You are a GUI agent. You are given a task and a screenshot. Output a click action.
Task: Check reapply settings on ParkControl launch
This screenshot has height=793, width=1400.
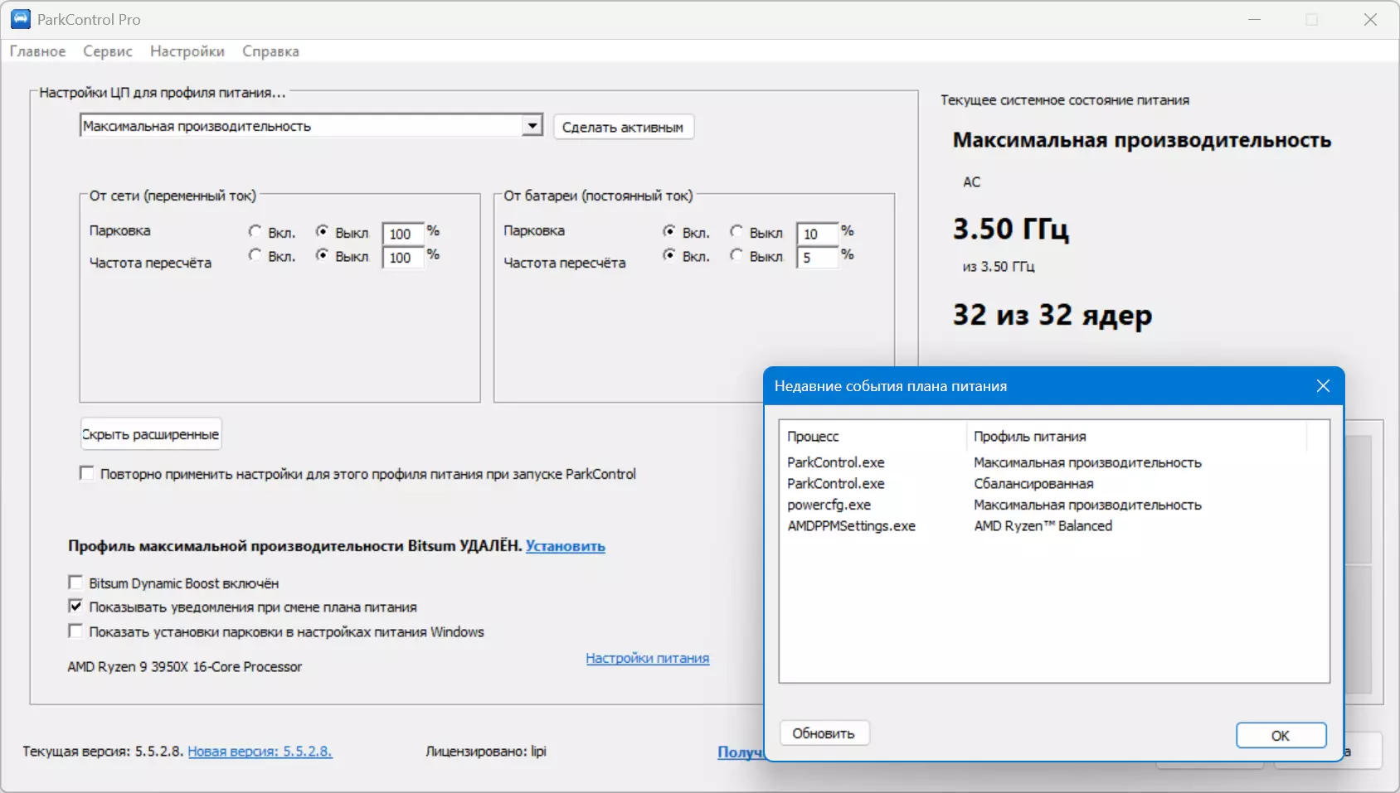[x=87, y=473]
